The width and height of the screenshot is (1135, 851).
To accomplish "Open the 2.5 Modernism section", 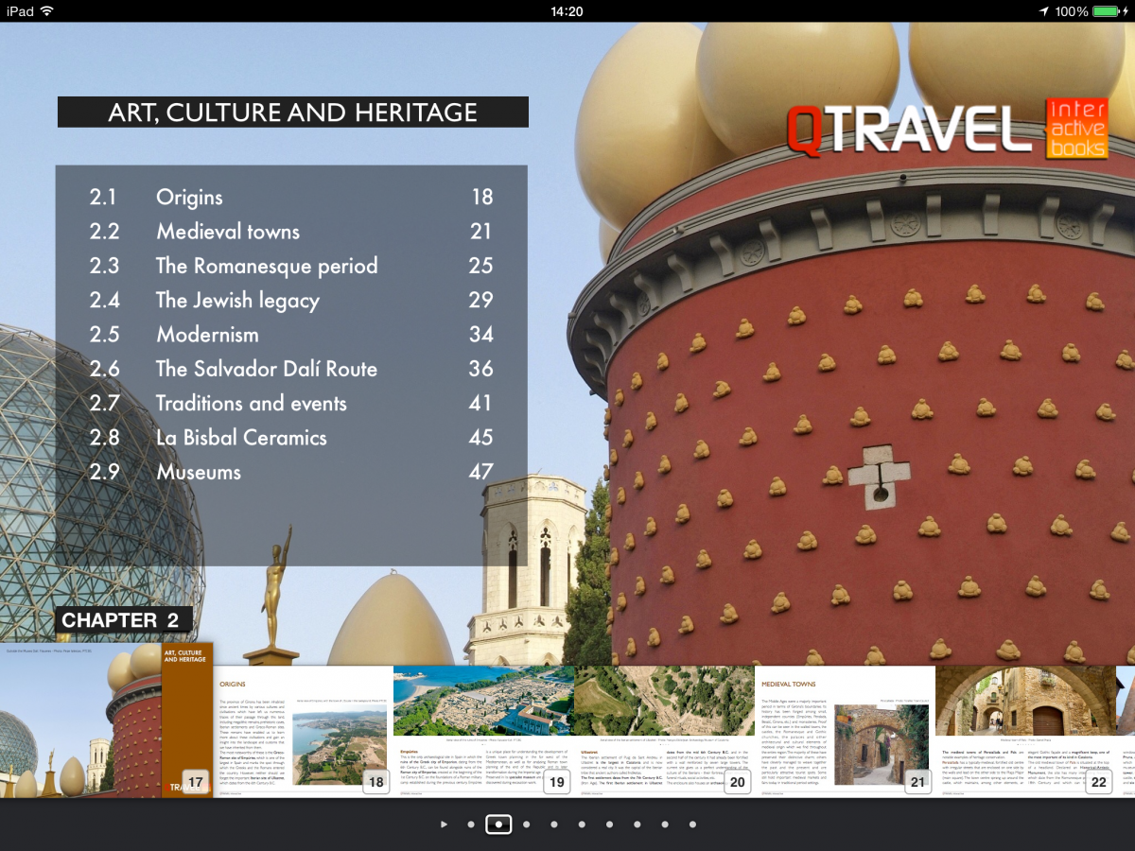I will coord(291,335).
